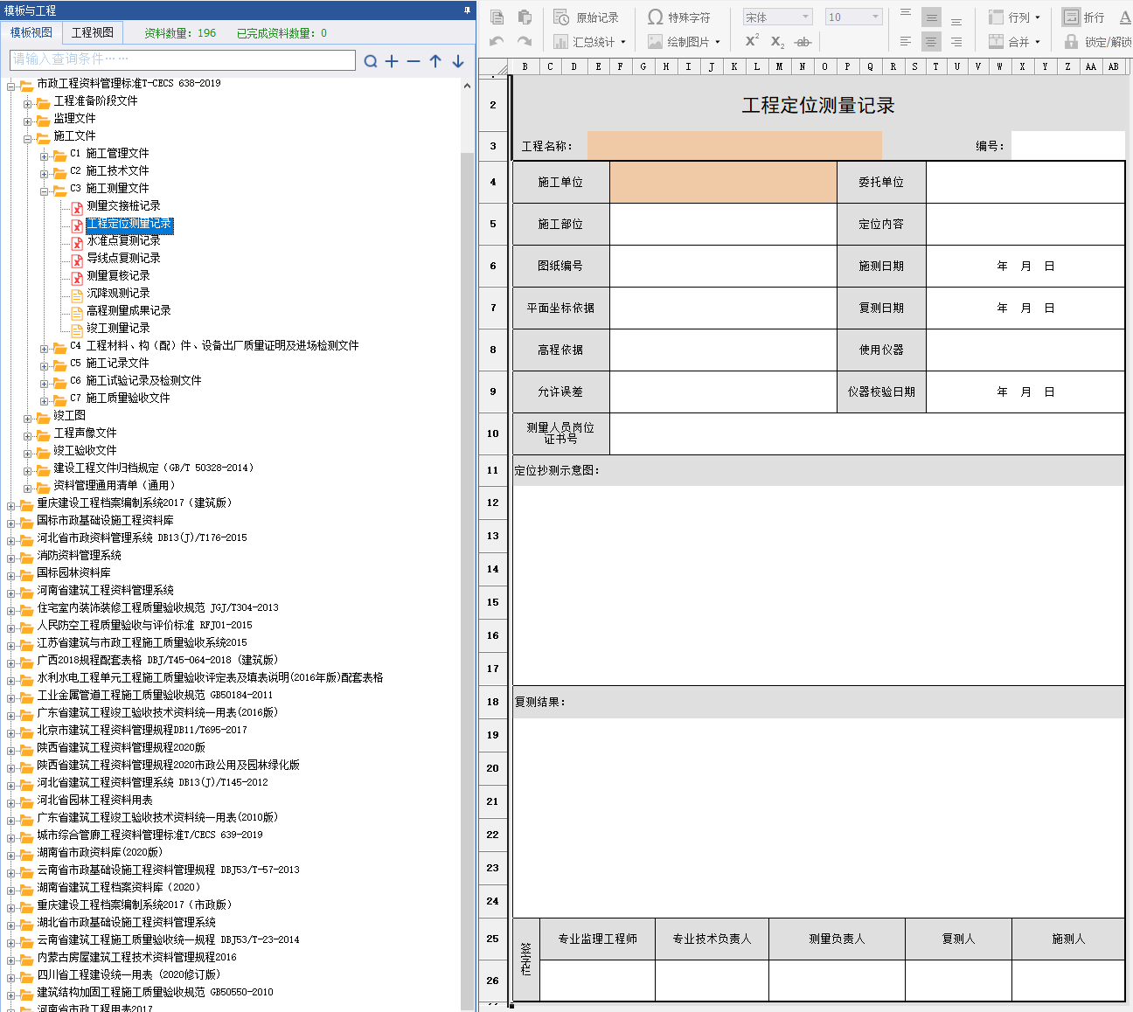Center text horizontally
Screen dimensions: 1133x1012
coord(931,41)
